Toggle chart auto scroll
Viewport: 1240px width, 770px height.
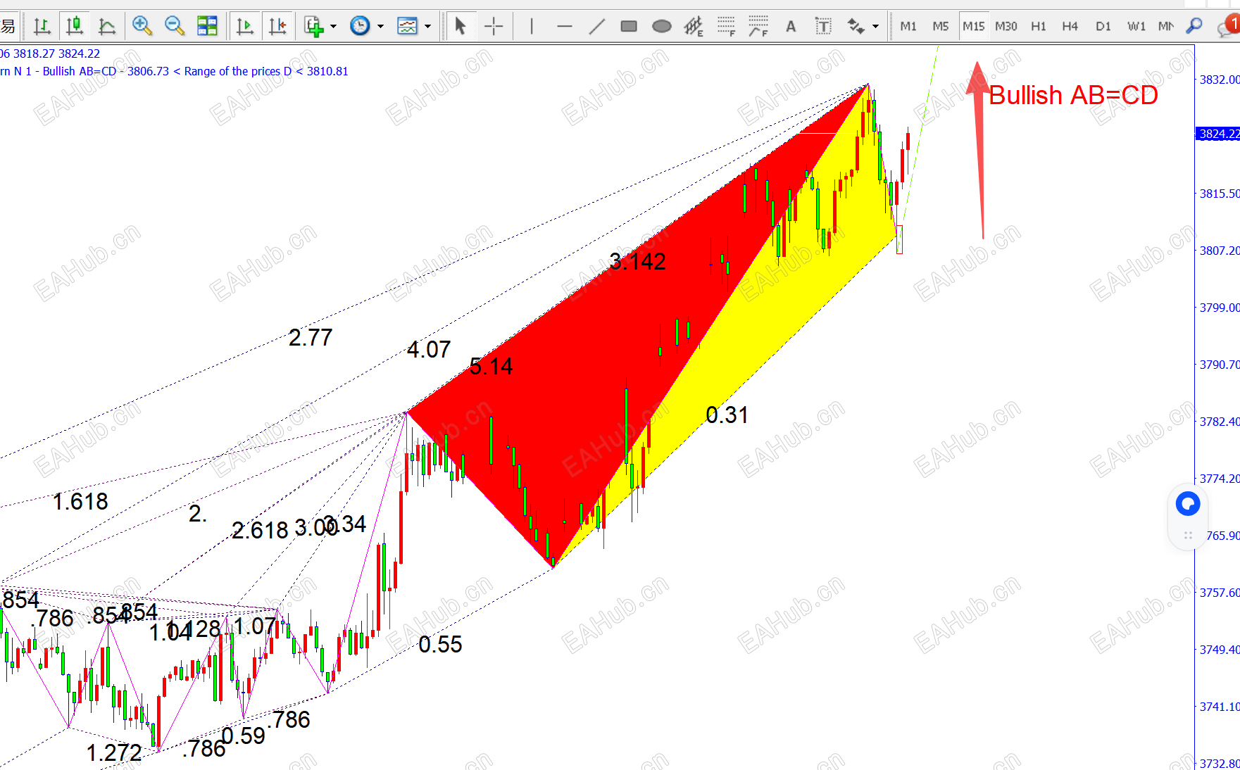click(x=245, y=27)
